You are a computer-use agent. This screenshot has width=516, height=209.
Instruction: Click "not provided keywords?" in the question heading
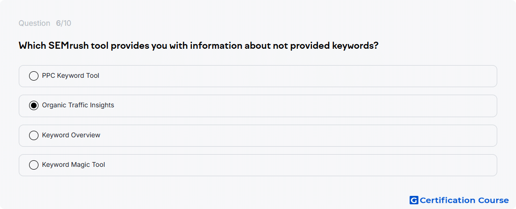[326, 45]
